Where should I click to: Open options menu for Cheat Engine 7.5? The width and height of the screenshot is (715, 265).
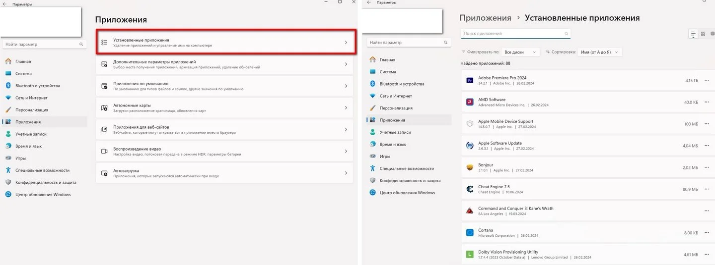pos(707,189)
